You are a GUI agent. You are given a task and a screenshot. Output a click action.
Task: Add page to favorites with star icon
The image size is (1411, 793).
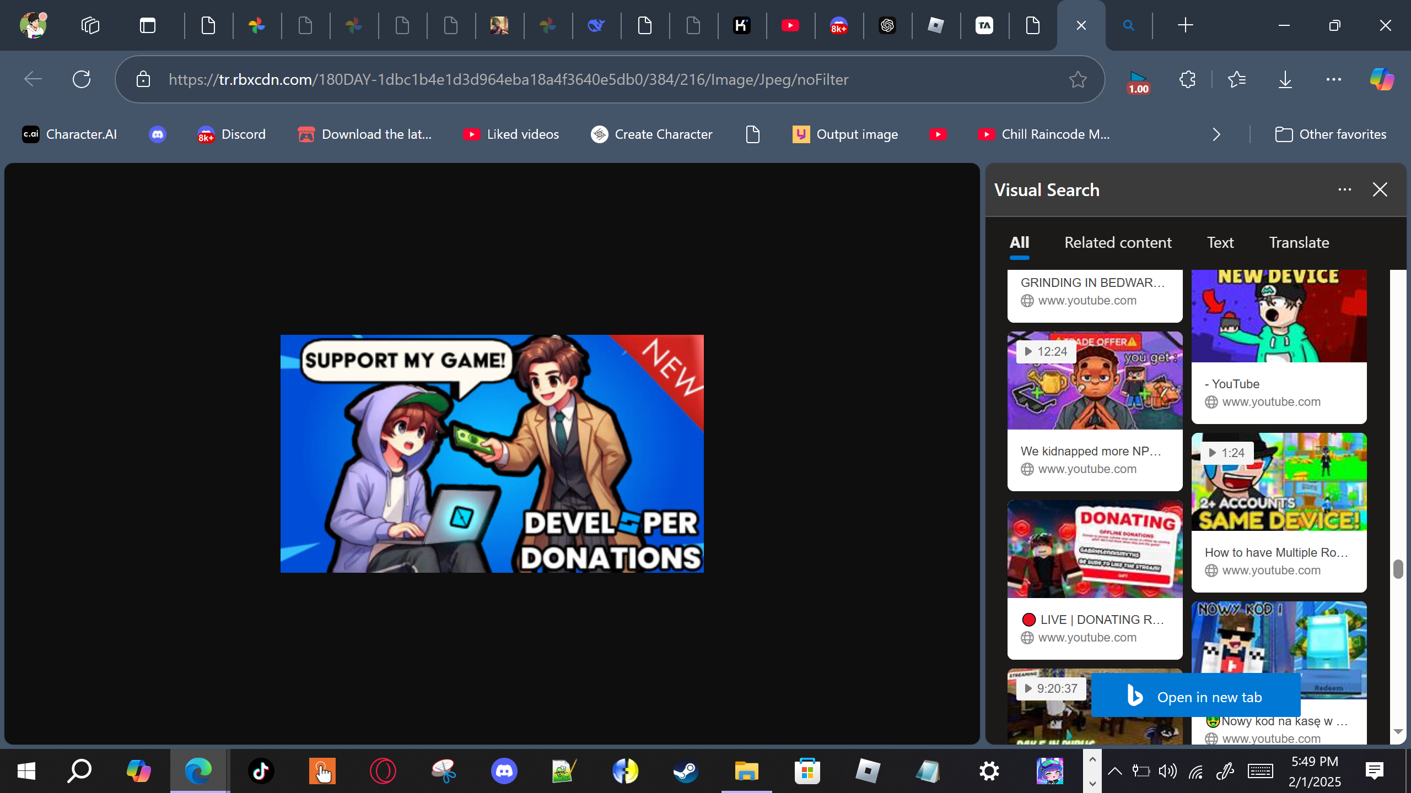[x=1078, y=79]
